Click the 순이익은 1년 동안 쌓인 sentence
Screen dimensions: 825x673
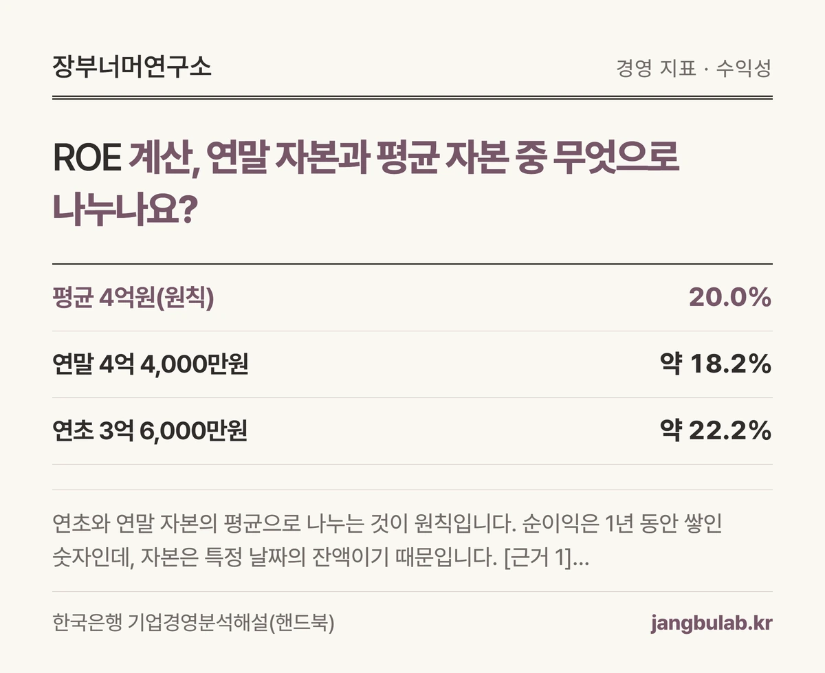pyautogui.click(x=621, y=525)
